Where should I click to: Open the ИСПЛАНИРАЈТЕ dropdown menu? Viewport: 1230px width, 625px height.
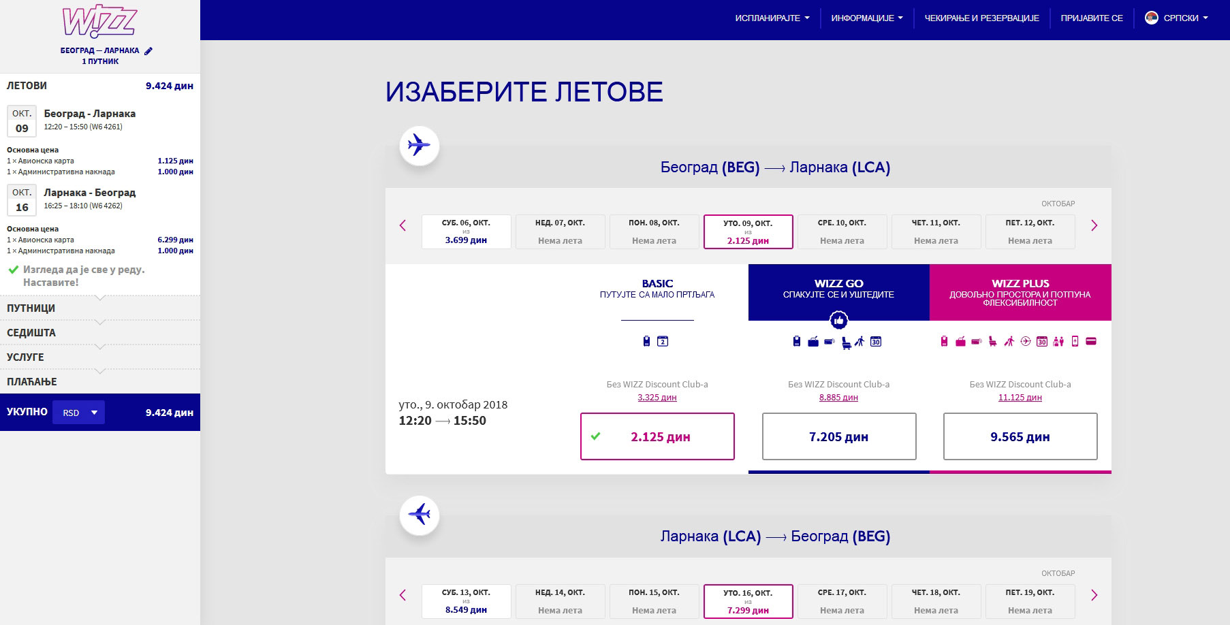(772, 18)
